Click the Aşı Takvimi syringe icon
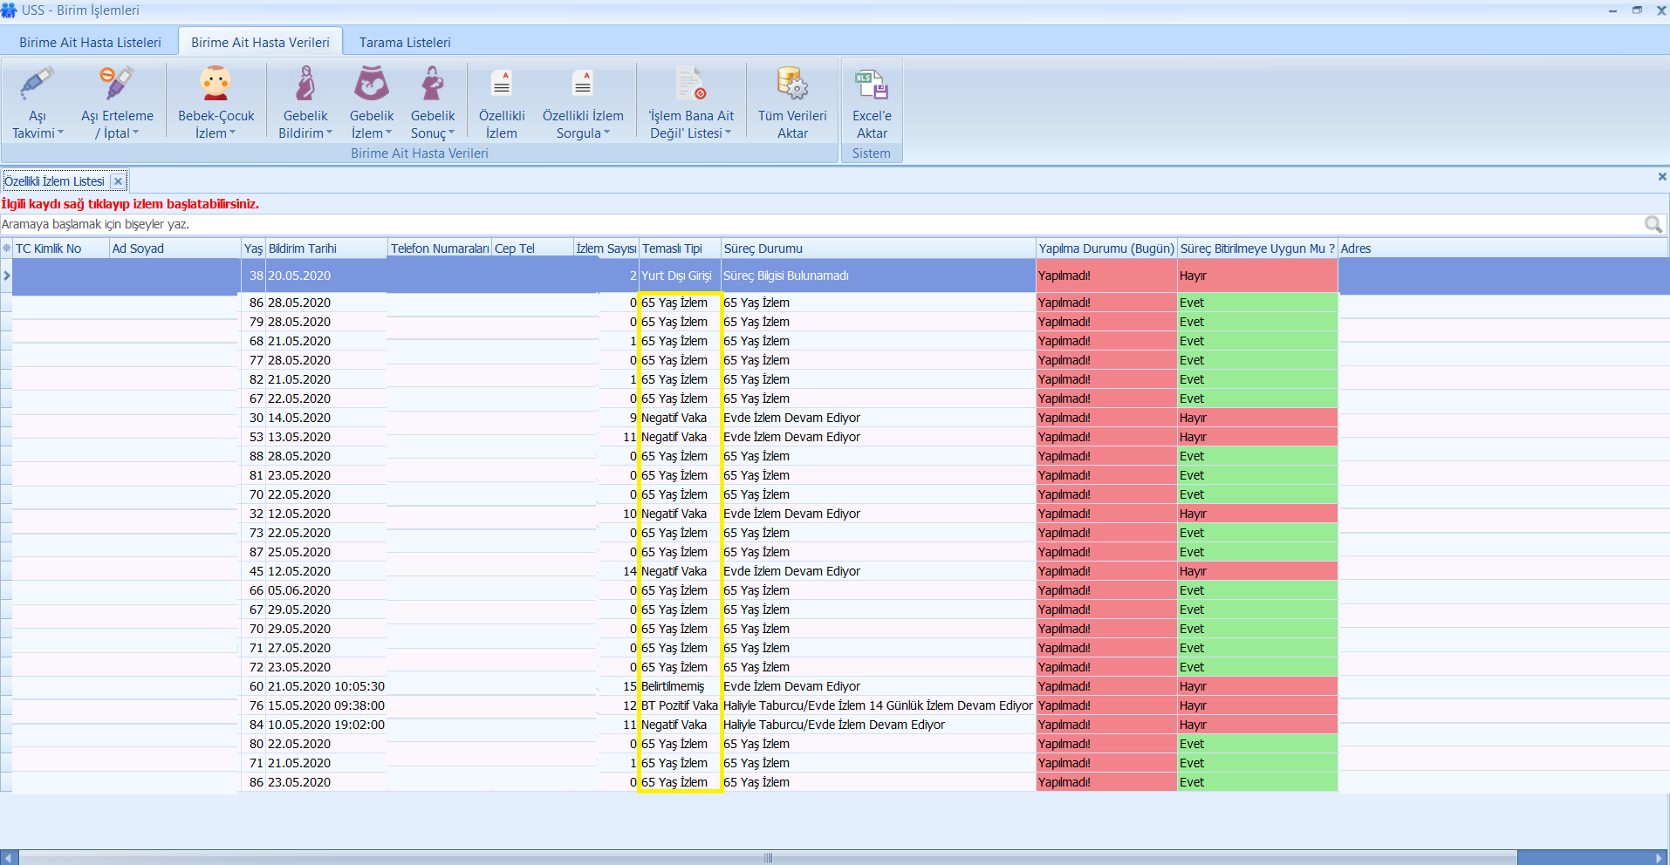This screenshot has height=865, width=1670. pyautogui.click(x=37, y=85)
